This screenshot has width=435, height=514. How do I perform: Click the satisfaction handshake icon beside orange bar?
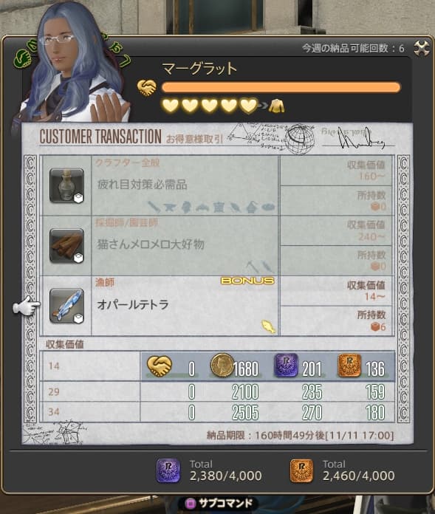coord(146,88)
